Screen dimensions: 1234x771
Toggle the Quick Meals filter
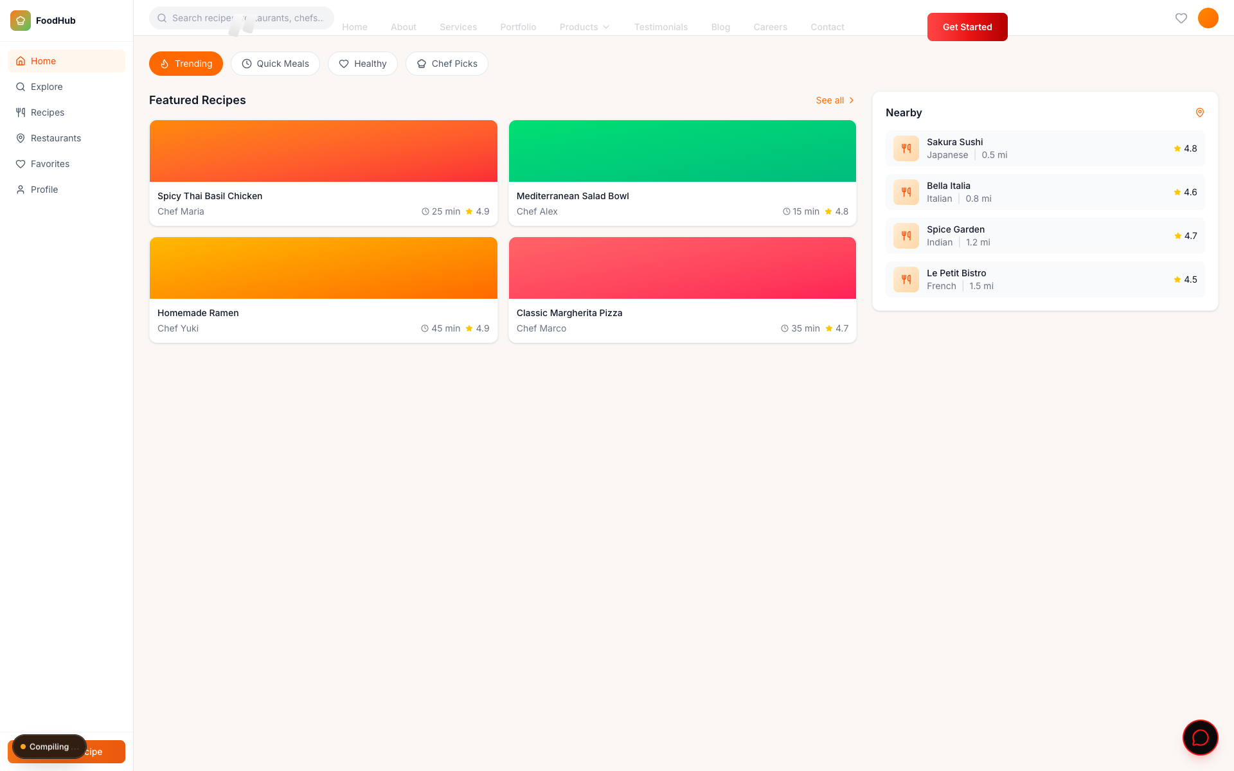coord(275,64)
